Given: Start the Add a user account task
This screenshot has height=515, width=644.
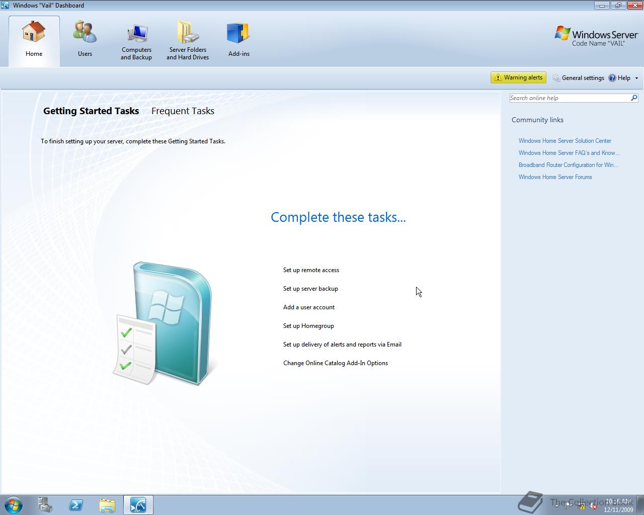Looking at the screenshot, I should tap(309, 307).
